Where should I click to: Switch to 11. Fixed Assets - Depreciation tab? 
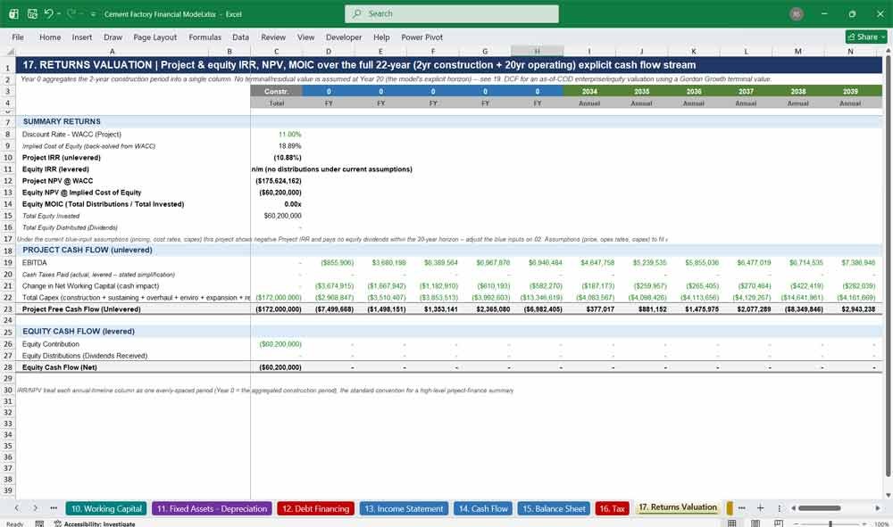coord(212,509)
